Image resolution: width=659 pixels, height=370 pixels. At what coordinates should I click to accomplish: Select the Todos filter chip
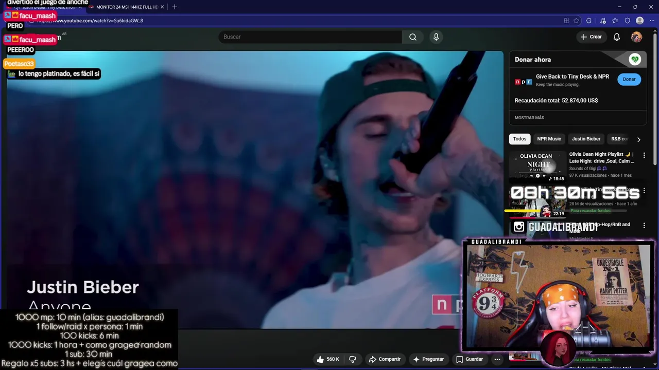519,139
